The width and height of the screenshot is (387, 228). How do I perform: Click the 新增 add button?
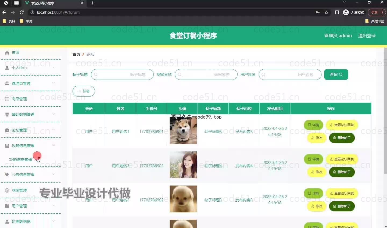click(84, 91)
